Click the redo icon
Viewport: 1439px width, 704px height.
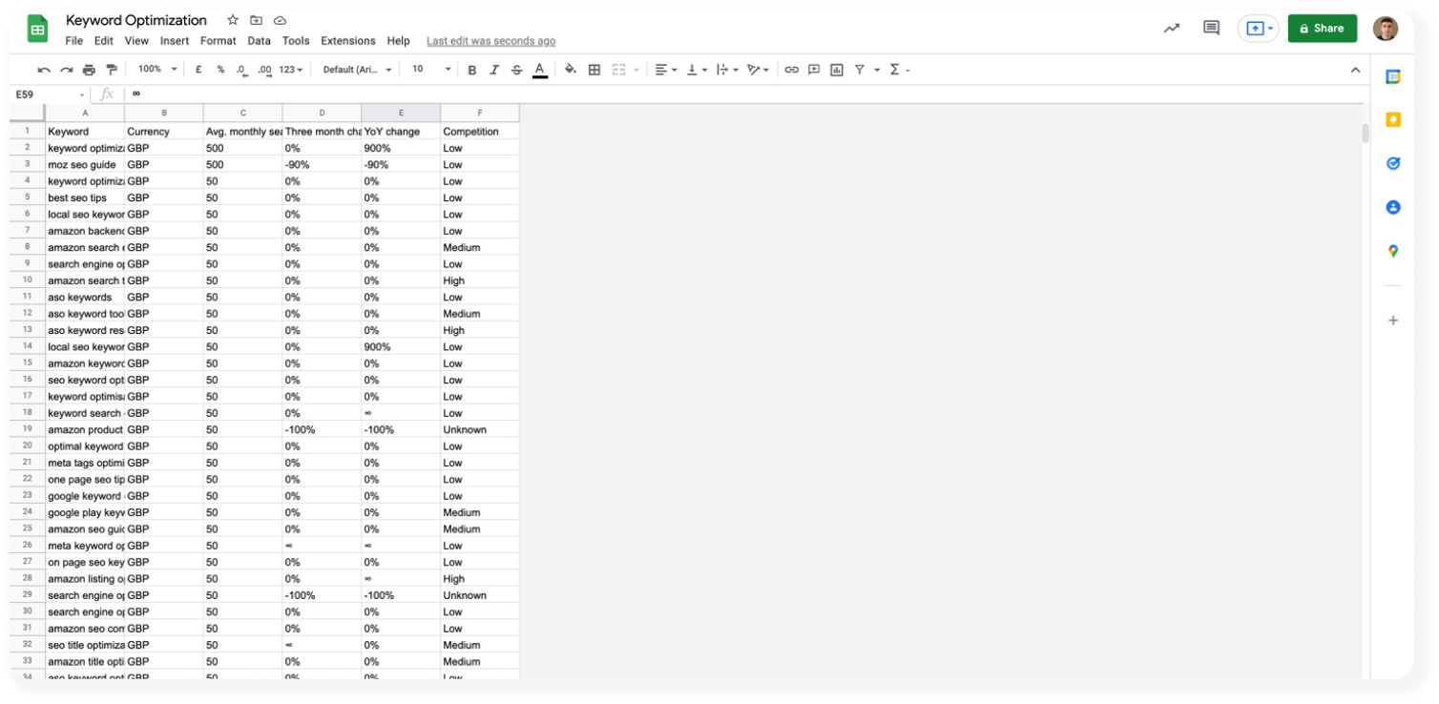(x=67, y=70)
